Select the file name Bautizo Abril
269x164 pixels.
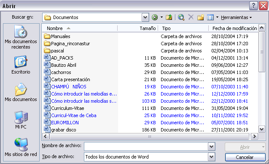[64, 65]
